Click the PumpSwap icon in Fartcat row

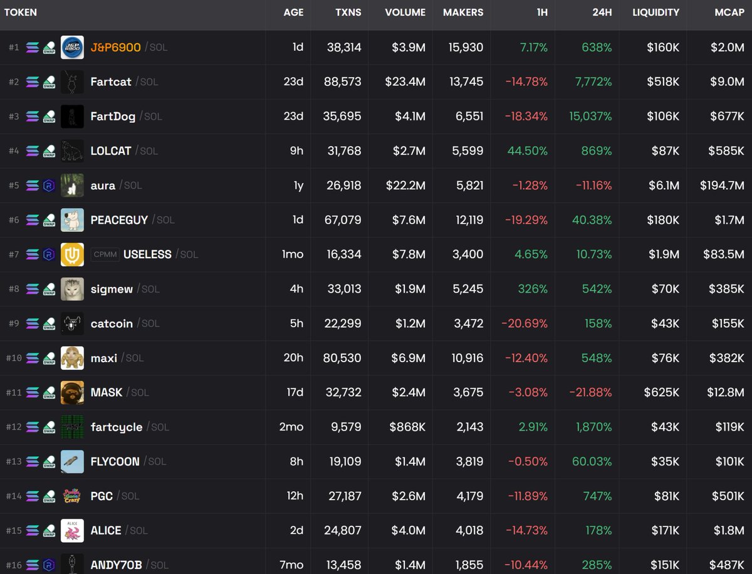49,82
